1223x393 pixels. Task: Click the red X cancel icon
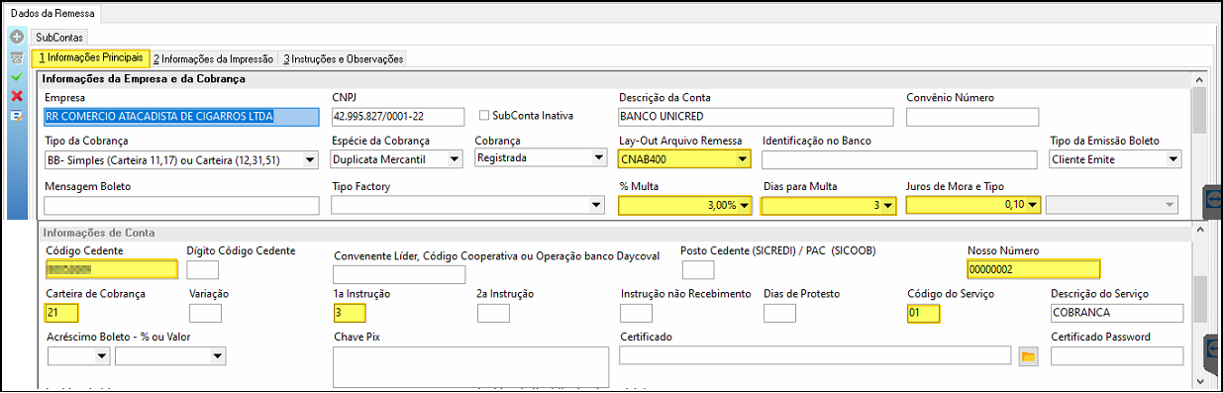pos(17,96)
